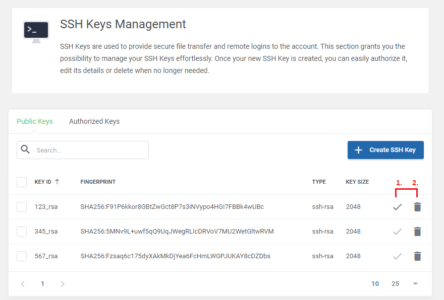Screen dimensions: 444x300
Task: Go to previous page with left chevron
Action: coord(23,283)
